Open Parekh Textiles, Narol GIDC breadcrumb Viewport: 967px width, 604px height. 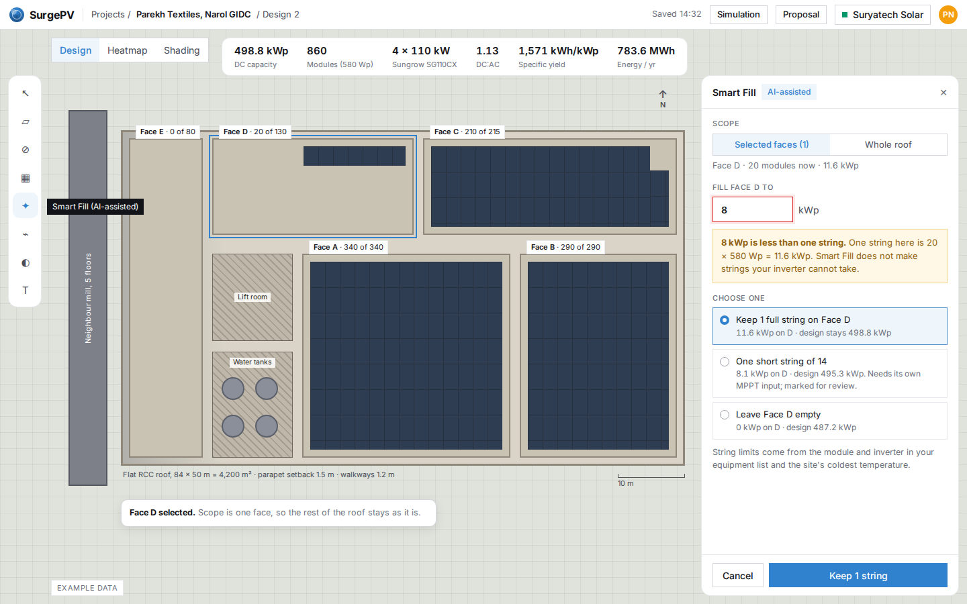click(193, 15)
